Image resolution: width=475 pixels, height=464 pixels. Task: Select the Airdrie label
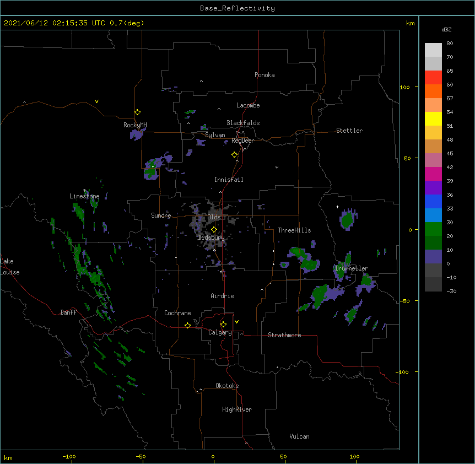[222, 296]
